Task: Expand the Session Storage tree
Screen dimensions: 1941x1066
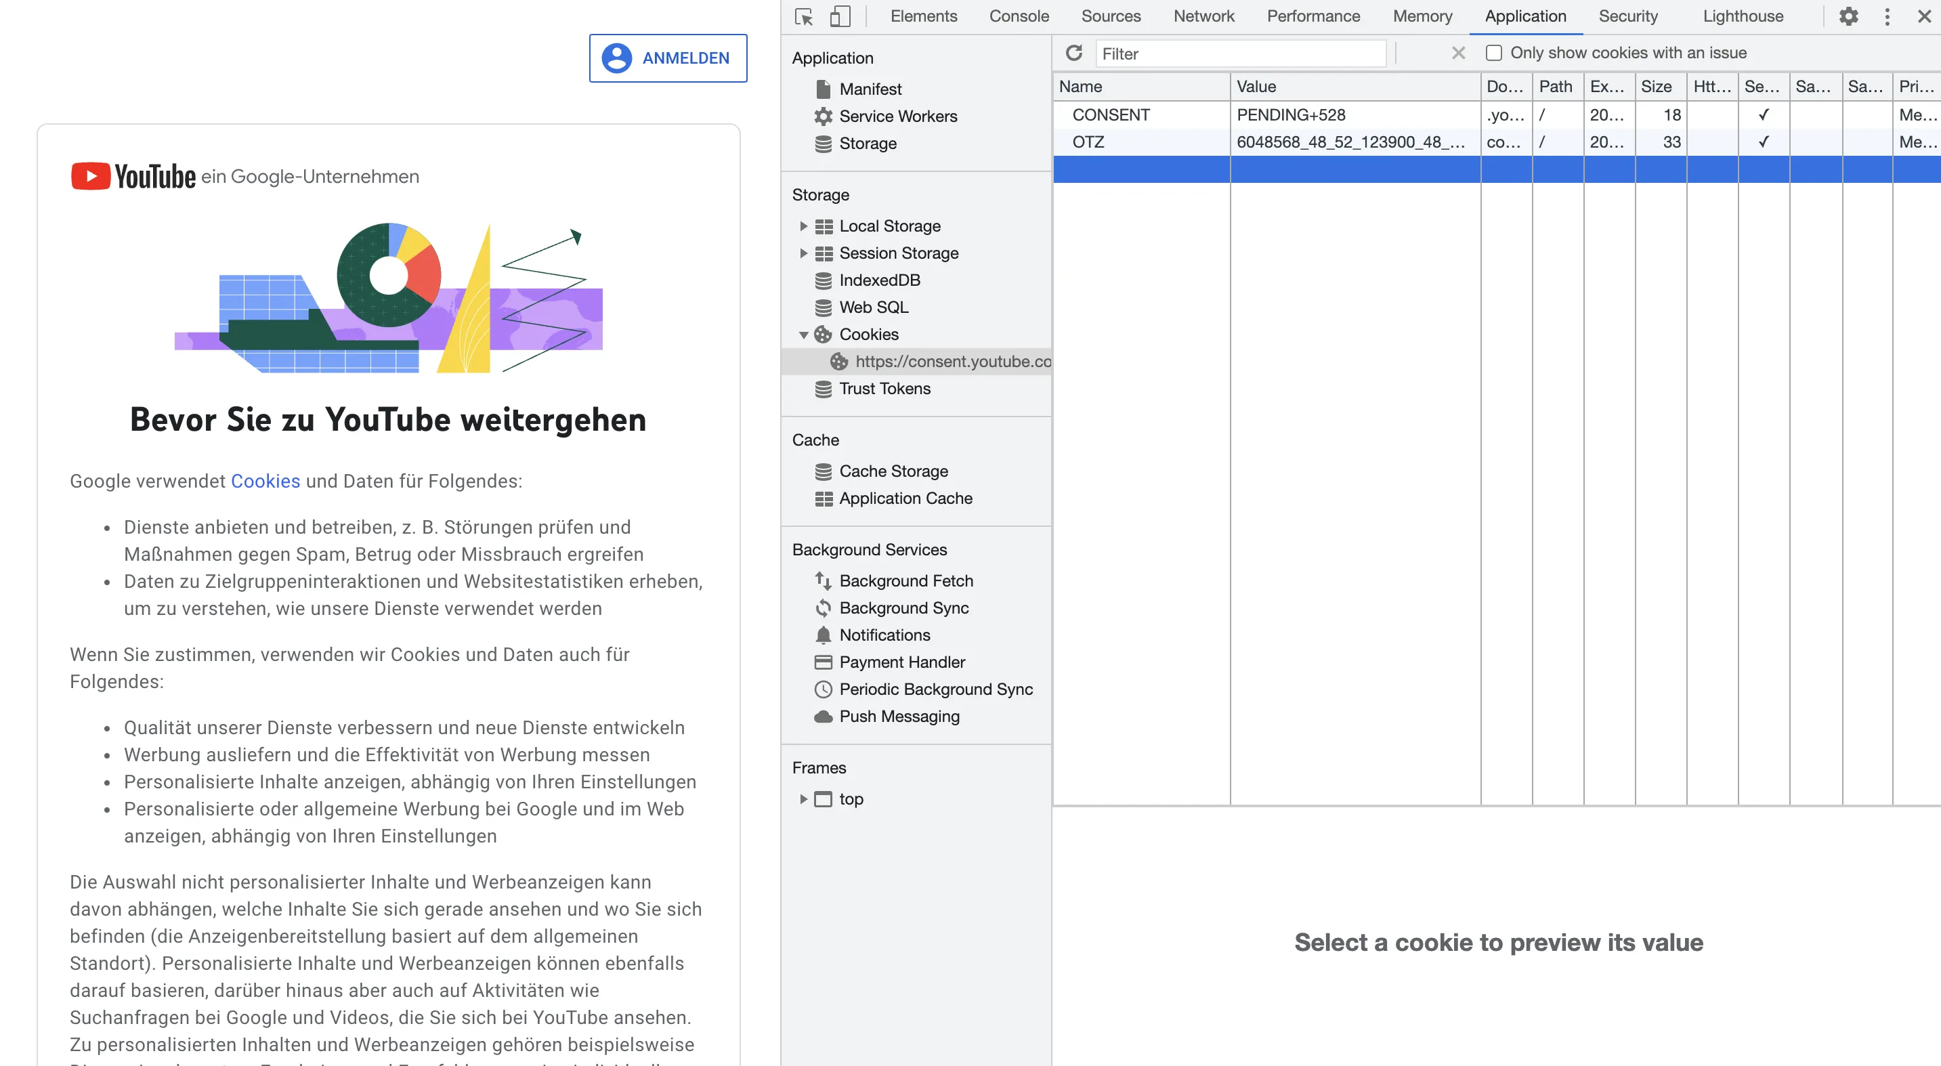Action: pyautogui.click(x=803, y=253)
